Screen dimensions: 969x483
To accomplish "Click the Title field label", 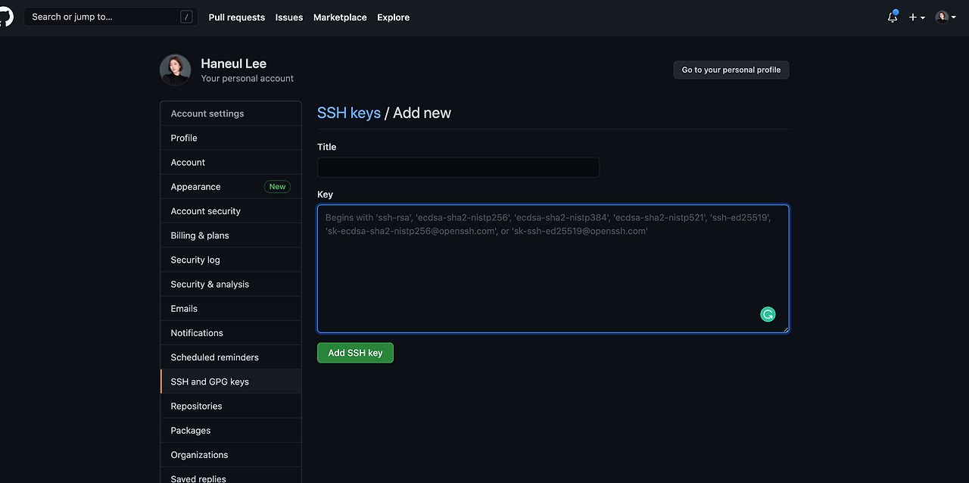I will tap(326, 147).
